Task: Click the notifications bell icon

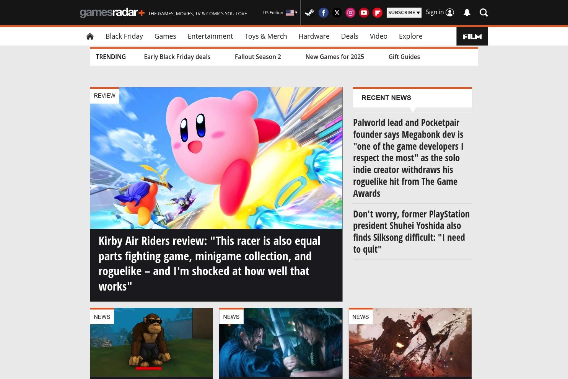Action: (x=467, y=13)
